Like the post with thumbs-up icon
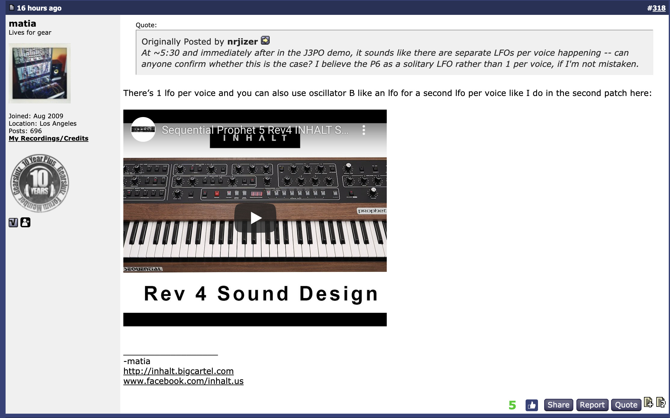This screenshot has height=418, width=670. pyautogui.click(x=532, y=405)
